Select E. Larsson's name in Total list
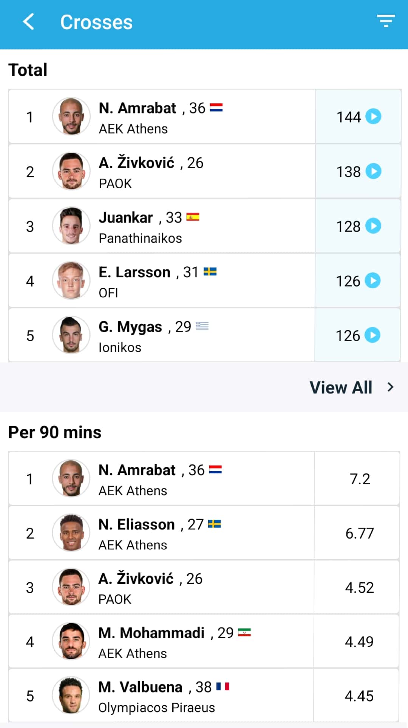Screen dimensions: 408x728 pos(134,272)
